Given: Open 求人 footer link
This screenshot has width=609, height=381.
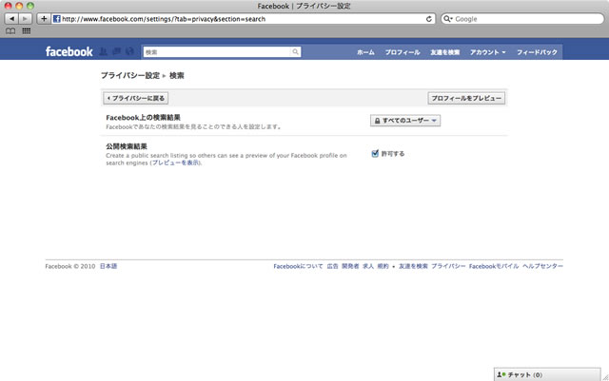Looking at the screenshot, I should (x=368, y=266).
